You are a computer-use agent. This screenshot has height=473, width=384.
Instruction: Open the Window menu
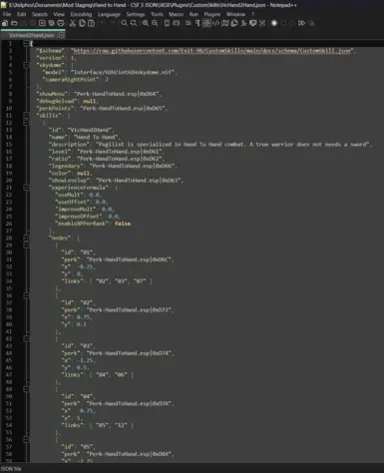[x=235, y=14]
